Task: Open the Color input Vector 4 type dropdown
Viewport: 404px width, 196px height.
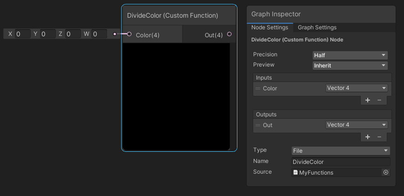Action: pos(357,88)
